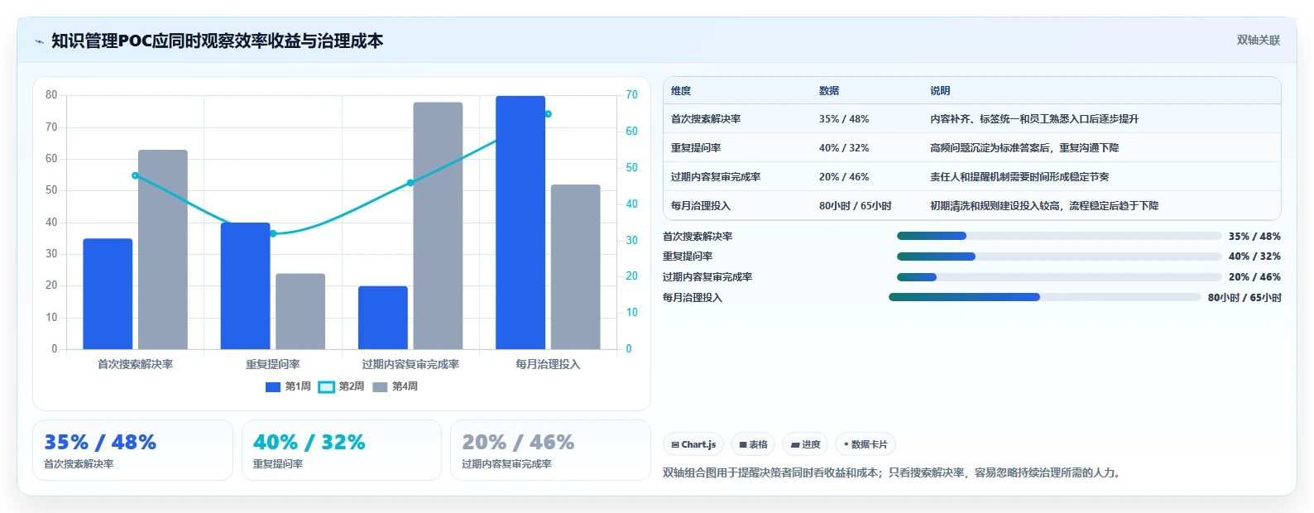Click the 每月治理投入 x-axis label

(x=548, y=364)
